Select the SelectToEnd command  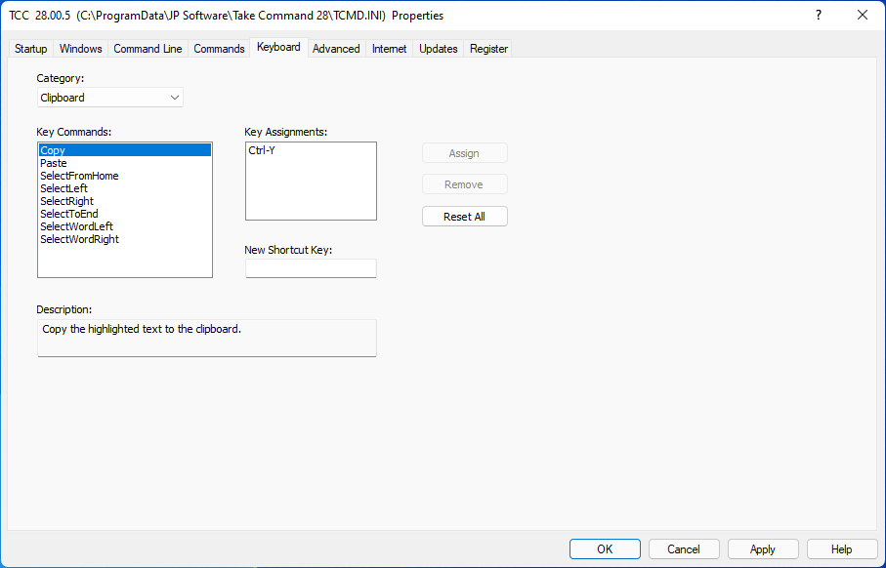tap(125, 214)
